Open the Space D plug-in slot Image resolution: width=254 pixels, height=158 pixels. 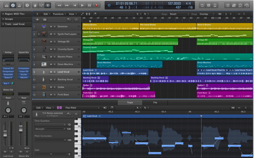coord(8,78)
